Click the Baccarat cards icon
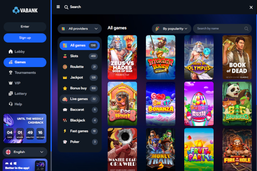 point(65,109)
